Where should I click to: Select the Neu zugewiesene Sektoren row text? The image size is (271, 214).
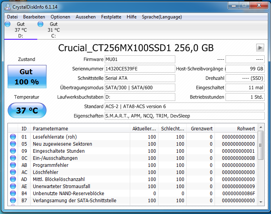click(x=62, y=144)
